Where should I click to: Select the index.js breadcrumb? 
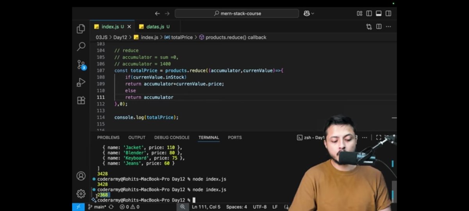click(x=146, y=37)
